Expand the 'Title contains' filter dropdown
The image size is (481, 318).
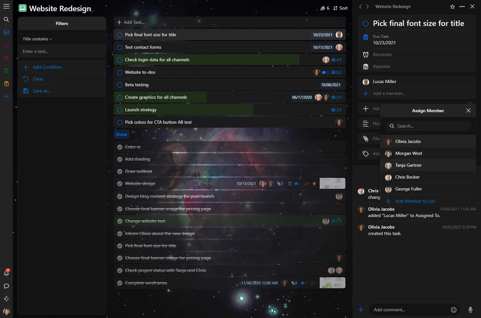pos(37,39)
